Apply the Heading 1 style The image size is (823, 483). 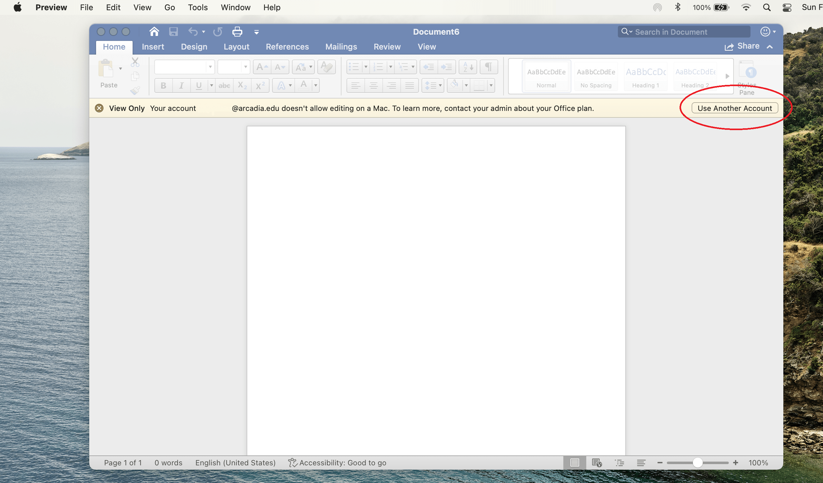[645, 76]
